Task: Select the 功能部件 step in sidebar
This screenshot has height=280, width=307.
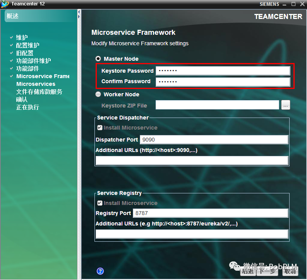Action: [27, 68]
